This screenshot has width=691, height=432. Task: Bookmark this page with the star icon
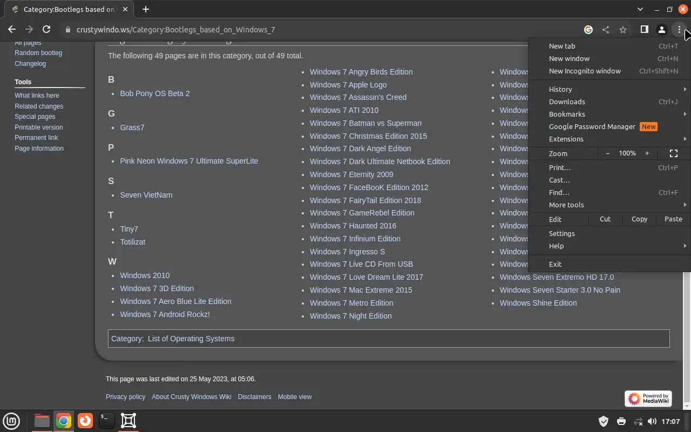[x=623, y=30]
